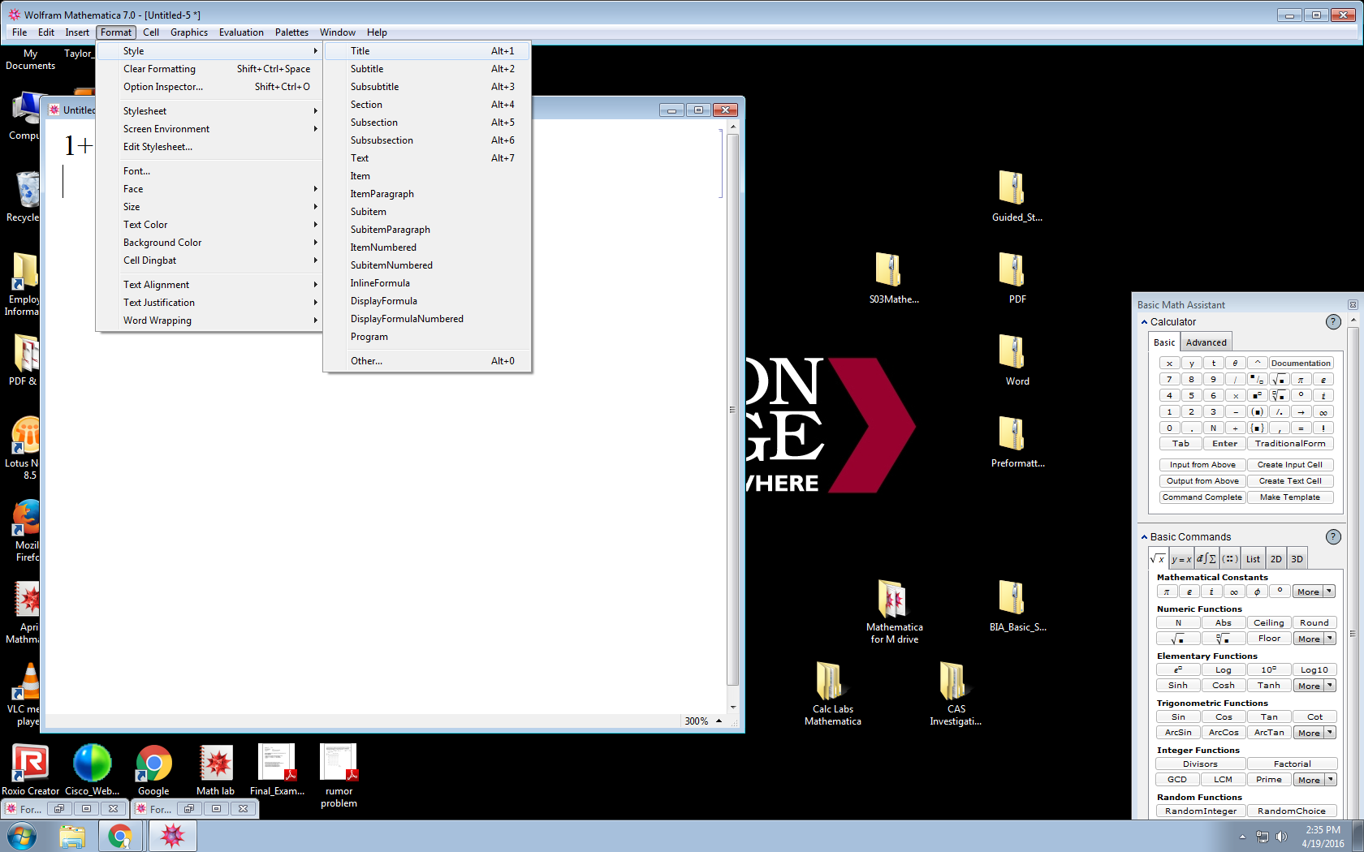Open the BIA_Basic_S... zip folder
Screen dimensions: 1364x852
click(x=1017, y=606)
